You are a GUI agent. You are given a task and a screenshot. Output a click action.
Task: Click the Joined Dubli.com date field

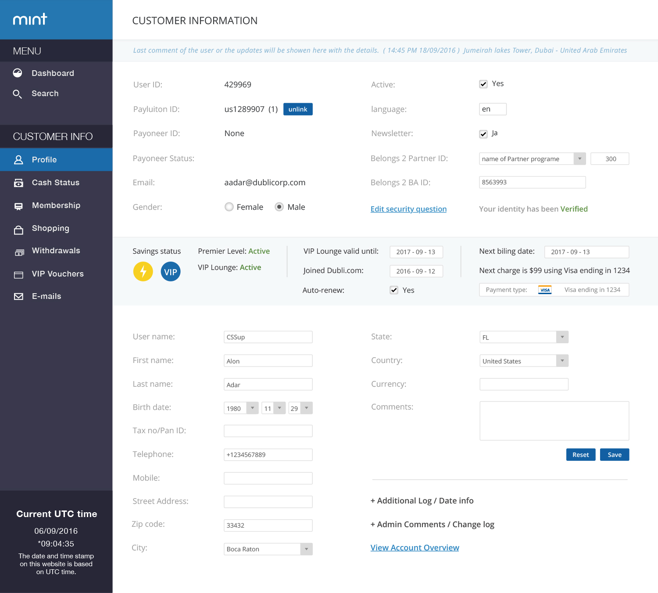click(416, 271)
